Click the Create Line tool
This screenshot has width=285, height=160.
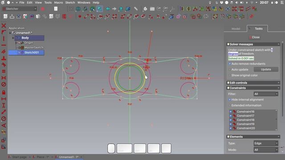click(86, 16)
